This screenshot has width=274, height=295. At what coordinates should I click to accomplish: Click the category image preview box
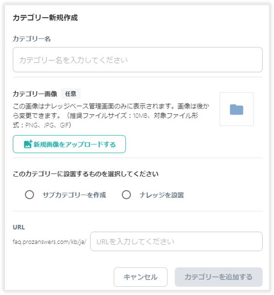coord(236,109)
